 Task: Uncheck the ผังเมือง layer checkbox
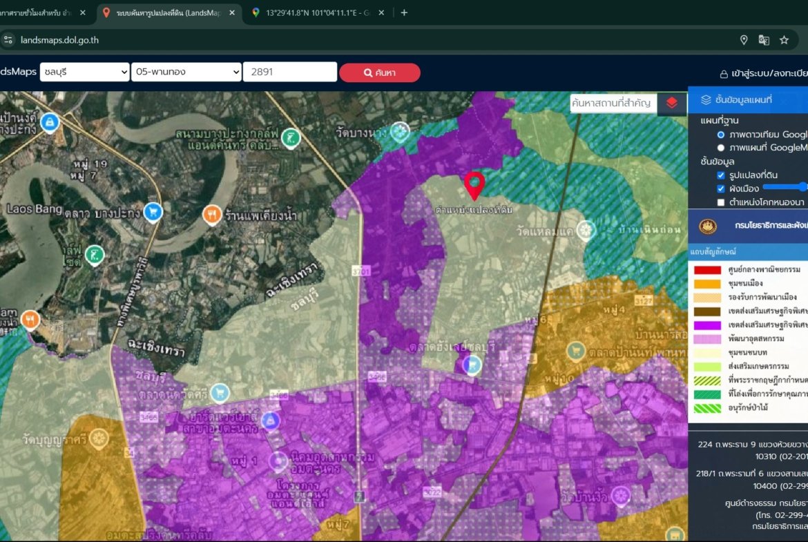click(x=721, y=188)
